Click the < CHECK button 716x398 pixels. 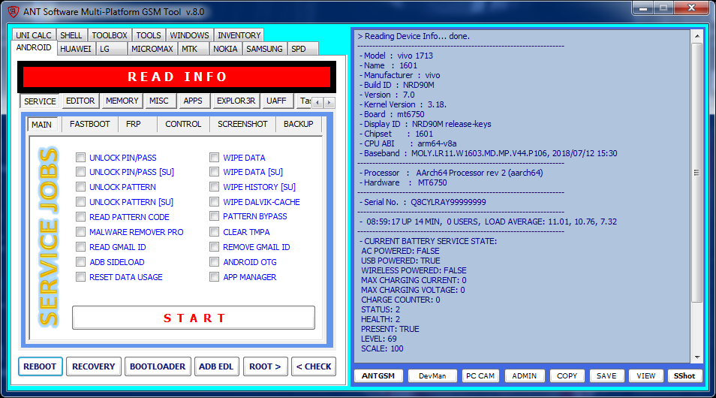pos(314,366)
